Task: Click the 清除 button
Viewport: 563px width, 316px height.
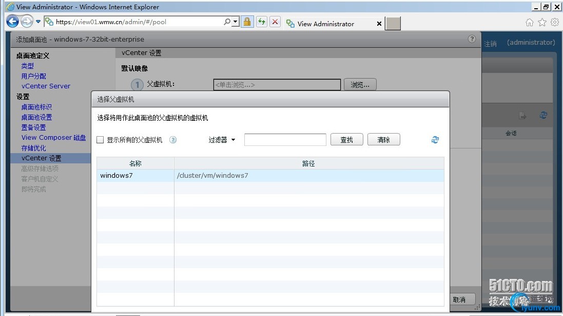Action: pyautogui.click(x=383, y=139)
